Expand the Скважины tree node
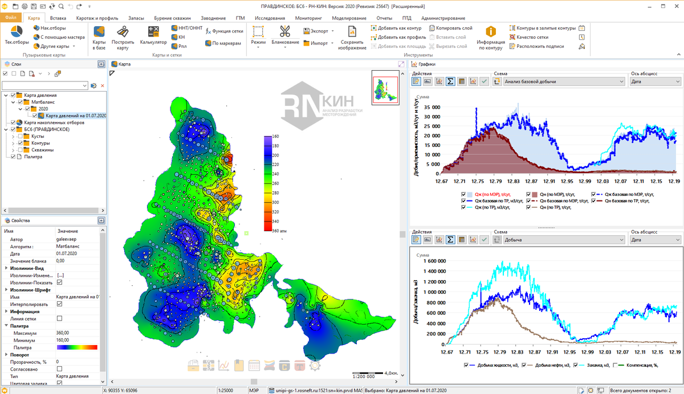Screen dimensions: 684x394 (14, 150)
